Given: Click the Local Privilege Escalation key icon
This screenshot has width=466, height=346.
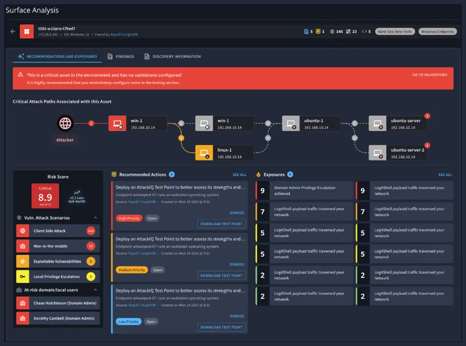Looking at the screenshot, I should pos(23,277).
